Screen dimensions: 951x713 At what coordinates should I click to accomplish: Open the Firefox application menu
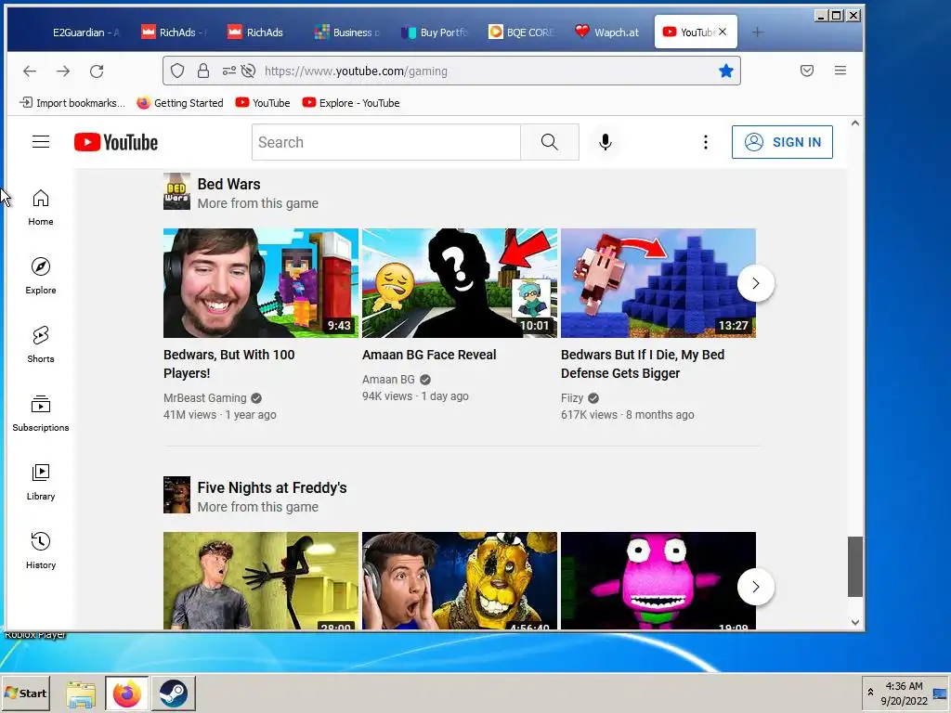pos(840,71)
